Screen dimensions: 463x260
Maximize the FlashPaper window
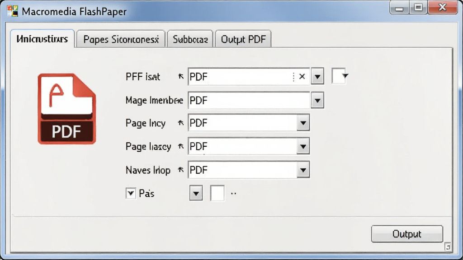pos(418,8)
